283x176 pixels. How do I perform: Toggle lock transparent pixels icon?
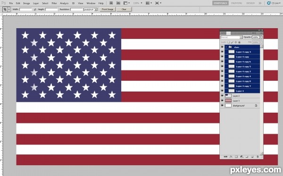[x=228, y=42]
